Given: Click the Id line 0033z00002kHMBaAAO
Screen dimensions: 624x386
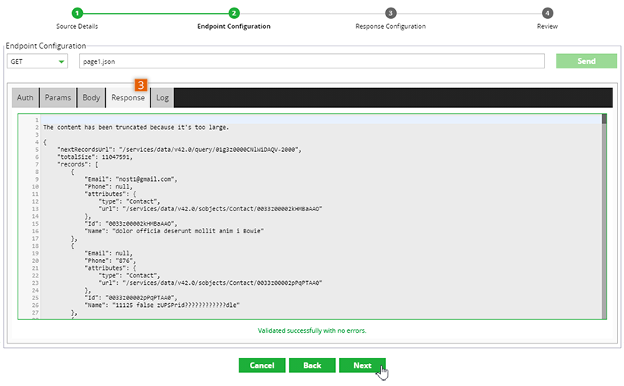Looking at the screenshot, I should tap(131, 223).
